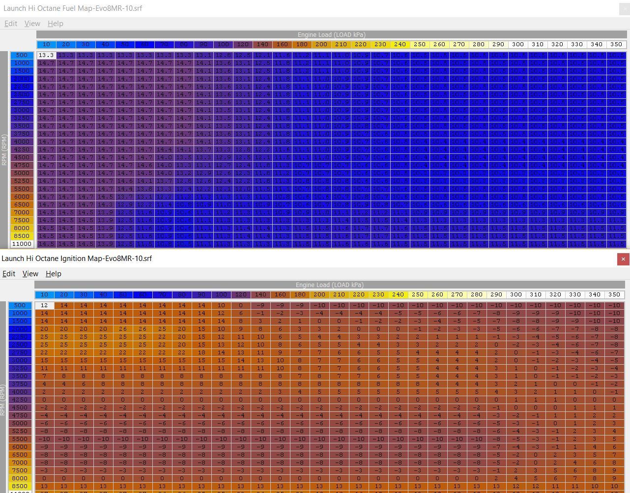This screenshot has width=630, height=493.
Task: Click the 500 RPM row header in Ignition Map
Action: tap(20, 305)
